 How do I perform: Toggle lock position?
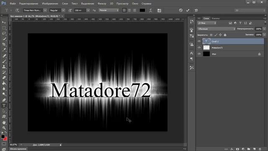point(220,35)
